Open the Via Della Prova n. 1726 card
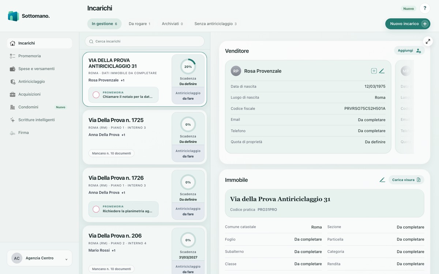 [x=145, y=195]
